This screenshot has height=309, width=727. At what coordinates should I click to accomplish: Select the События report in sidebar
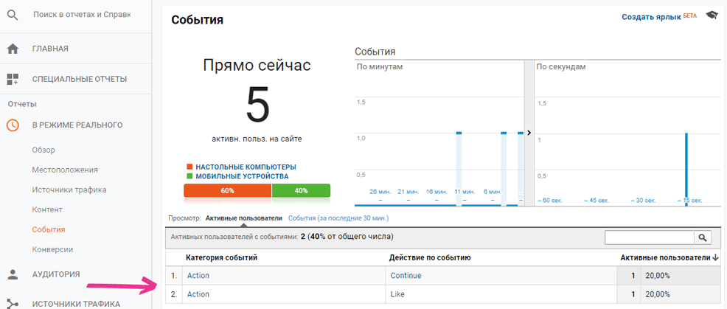coord(49,229)
